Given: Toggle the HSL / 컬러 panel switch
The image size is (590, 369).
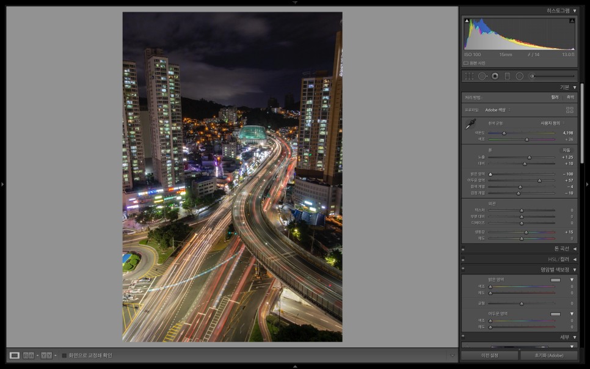Looking at the screenshot, I should click(x=463, y=260).
